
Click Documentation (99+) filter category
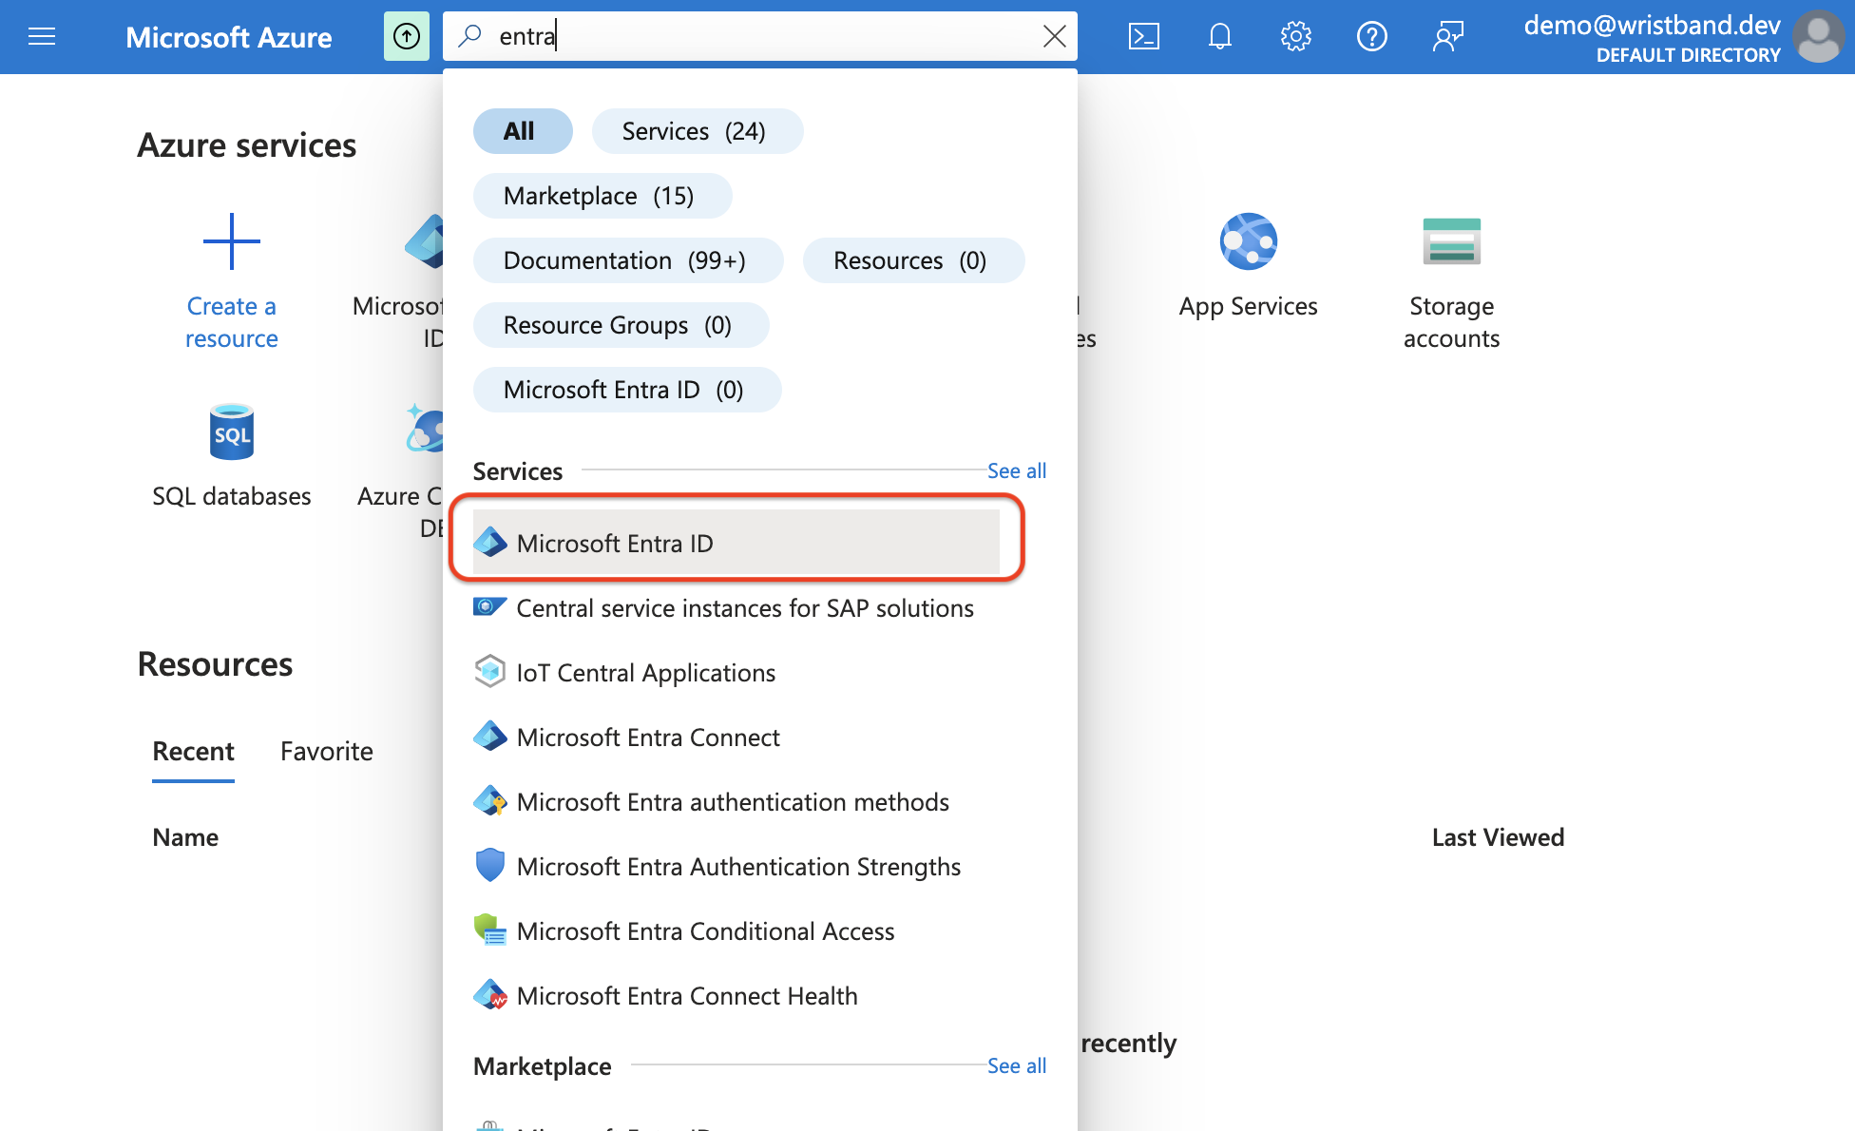[622, 259]
